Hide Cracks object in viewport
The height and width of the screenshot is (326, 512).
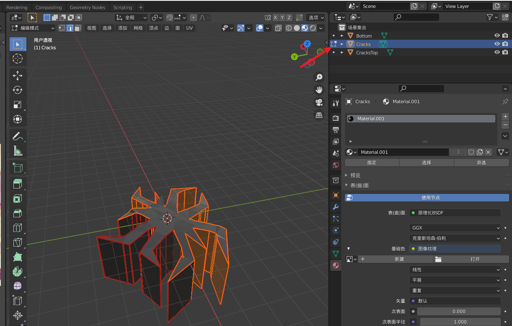click(497, 44)
